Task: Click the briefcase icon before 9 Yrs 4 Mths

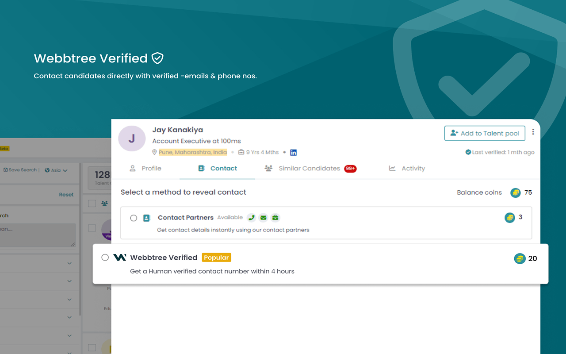Action: pyautogui.click(x=241, y=152)
